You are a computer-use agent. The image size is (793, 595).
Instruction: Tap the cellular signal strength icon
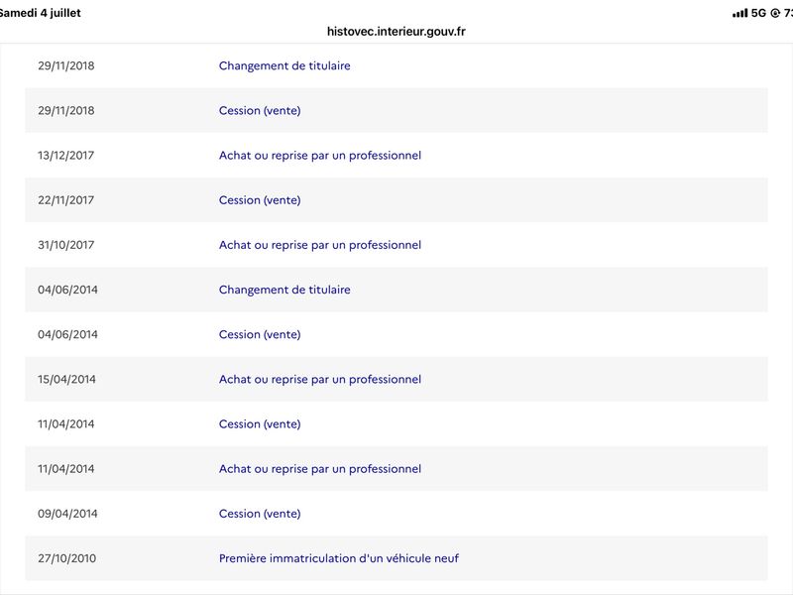tap(739, 13)
